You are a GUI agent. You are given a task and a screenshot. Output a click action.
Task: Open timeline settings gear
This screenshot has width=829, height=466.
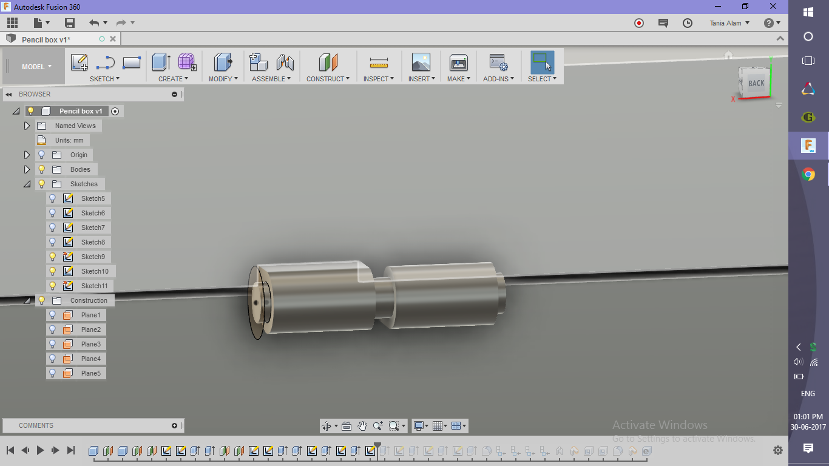tap(778, 450)
